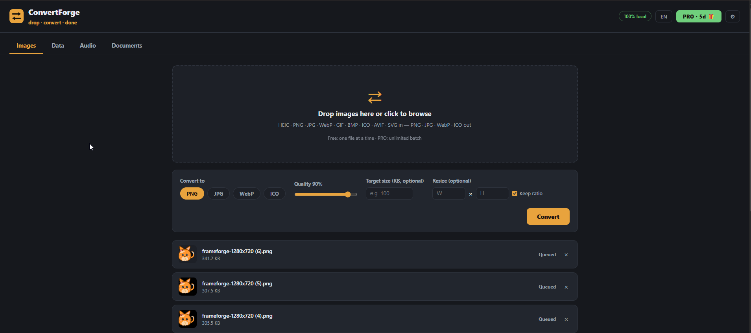Viewport: 751px width, 333px height.
Task: Change language via EN button
Action: click(x=664, y=17)
